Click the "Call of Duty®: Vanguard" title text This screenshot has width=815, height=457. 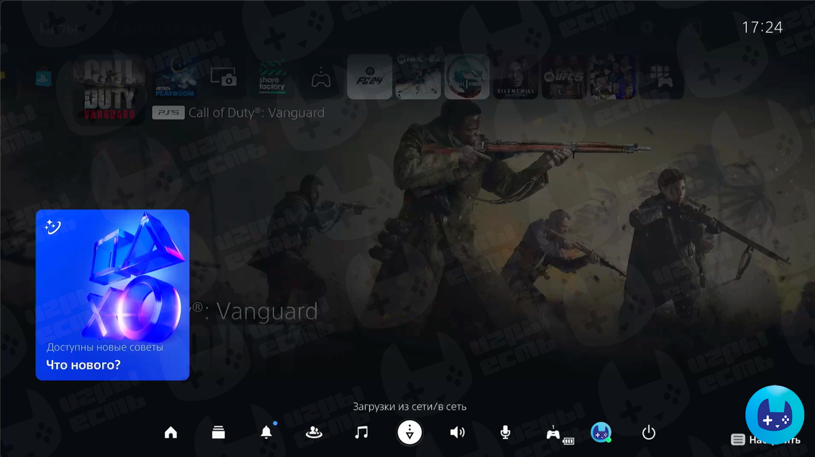[x=256, y=113]
